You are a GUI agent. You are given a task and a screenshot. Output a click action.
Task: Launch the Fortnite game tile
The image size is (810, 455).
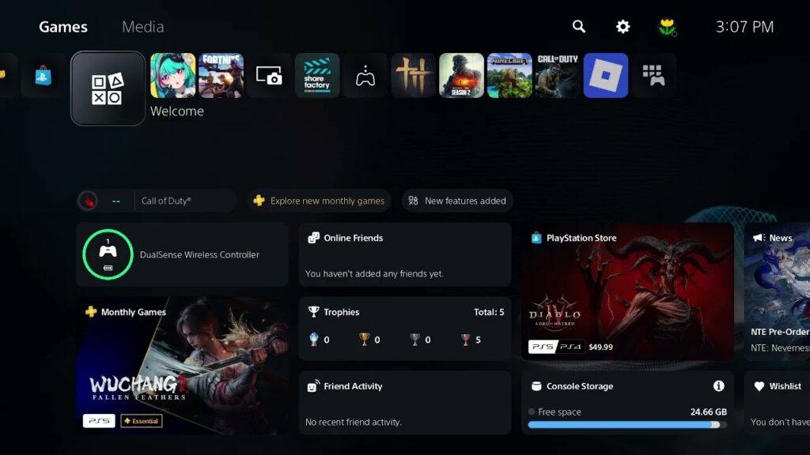click(x=221, y=75)
